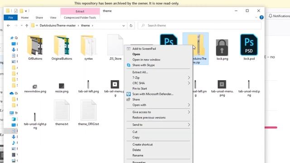The image size is (290, 163).
Task: Switch to the Home ribbon tab
Action: pyautogui.click(x=25, y=18)
